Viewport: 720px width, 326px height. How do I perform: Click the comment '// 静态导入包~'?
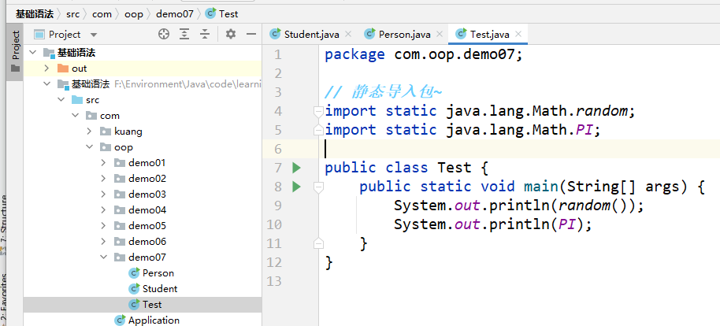(x=384, y=92)
